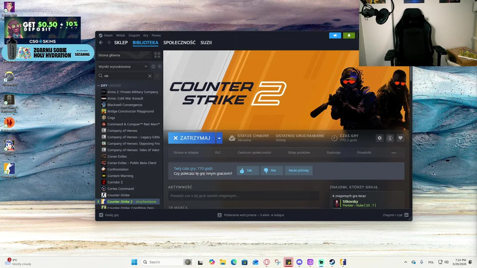Open Poradniki link
Image resolution: width=477 pixels, height=268 pixels.
coord(364,153)
